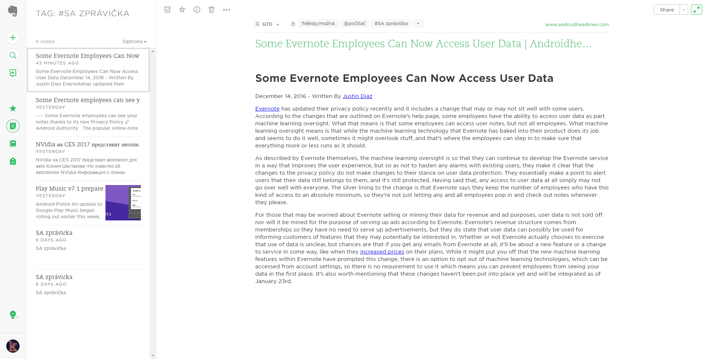Open the increased prices link
Viewport: 708px width, 359px height.
pos(382,252)
